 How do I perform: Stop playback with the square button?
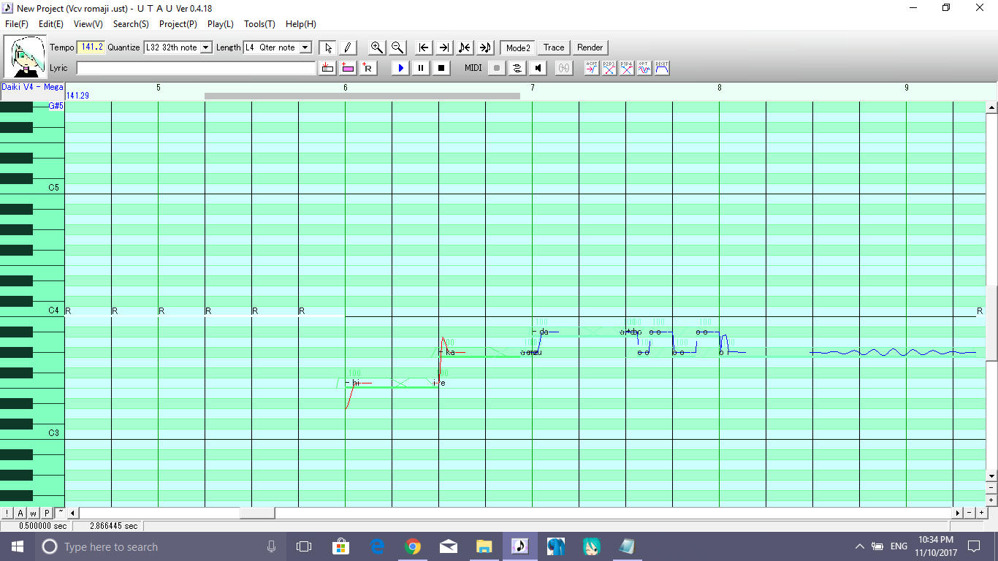pos(441,68)
